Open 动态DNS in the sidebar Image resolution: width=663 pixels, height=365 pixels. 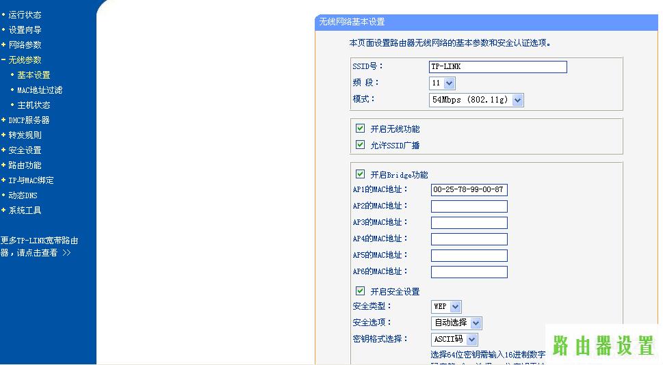[x=23, y=195]
